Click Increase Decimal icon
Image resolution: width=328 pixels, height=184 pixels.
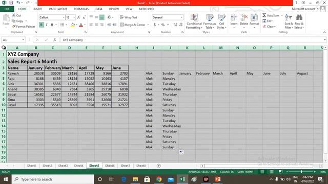pyautogui.click(x=175, y=25)
